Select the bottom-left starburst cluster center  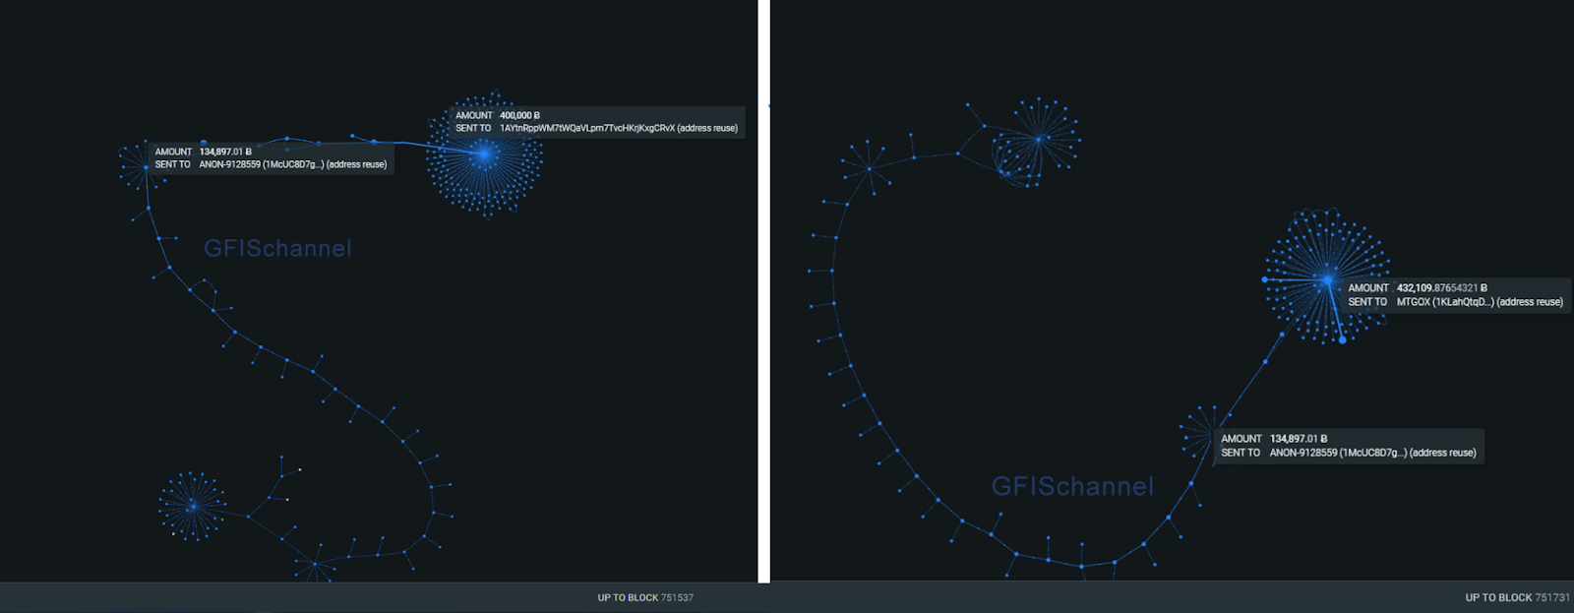click(193, 506)
